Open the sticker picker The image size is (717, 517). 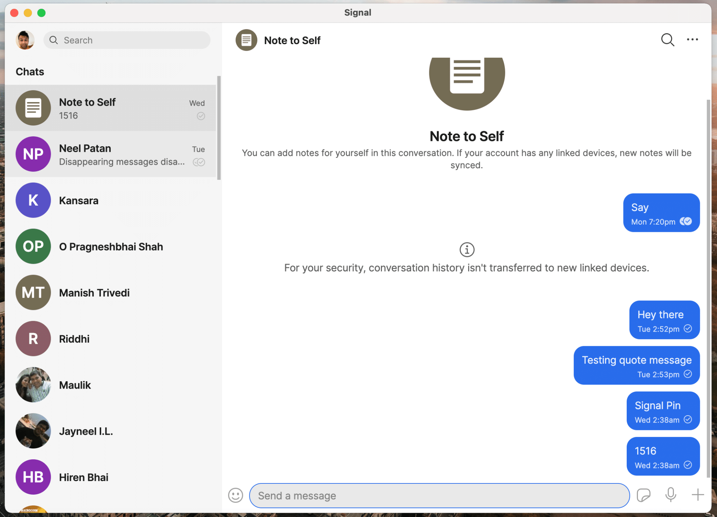pyautogui.click(x=643, y=495)
